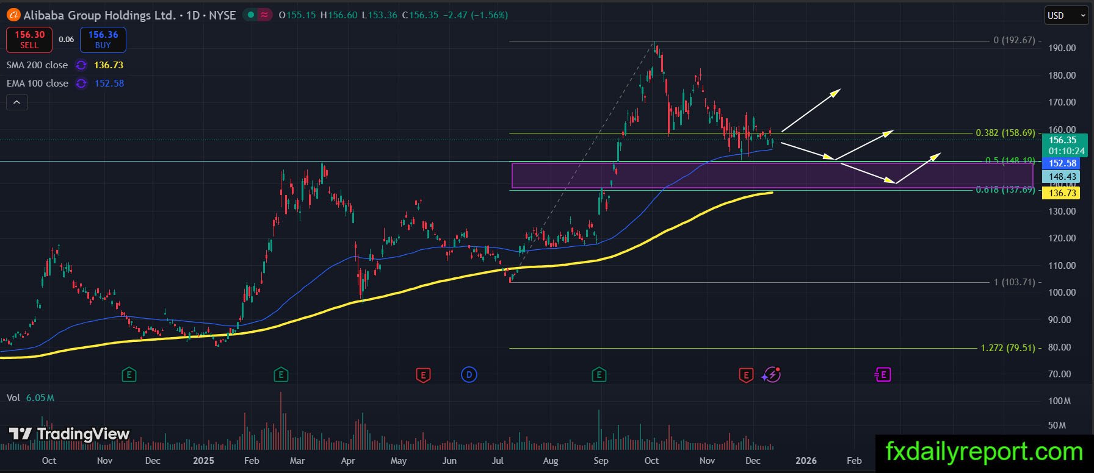Image resolution: width=1094 pixels, height=473 pixels.
Task: Click the Fibonacci 0.618 (137.69) level label
Action: (1005, 190)
